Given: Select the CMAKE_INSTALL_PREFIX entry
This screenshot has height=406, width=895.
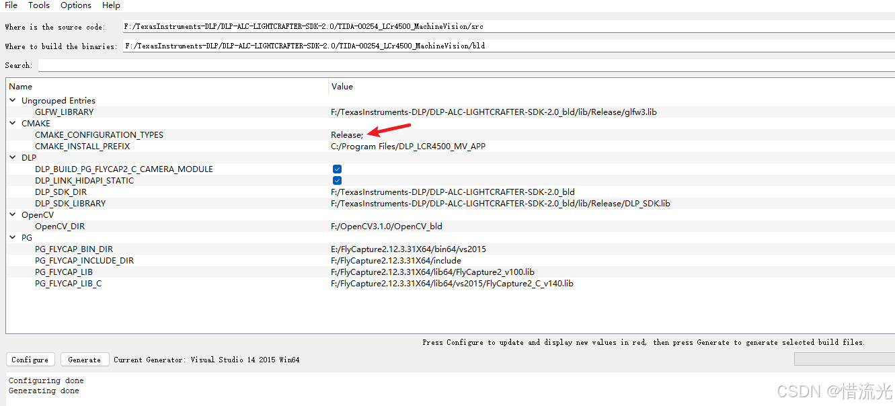Looking at the screenshot, I should coord(83,147).
